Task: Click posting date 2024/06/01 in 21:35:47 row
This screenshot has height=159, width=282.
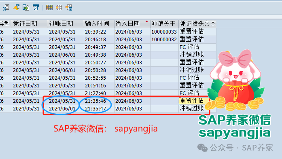Action: [x=66, y=109]
